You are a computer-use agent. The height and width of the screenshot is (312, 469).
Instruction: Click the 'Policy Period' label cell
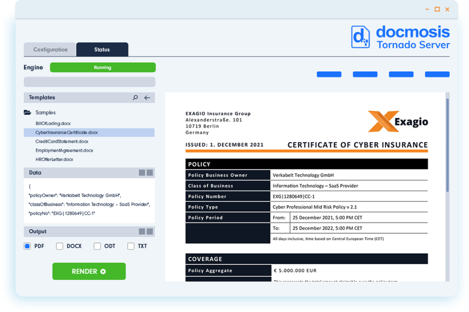click(228, 218)
